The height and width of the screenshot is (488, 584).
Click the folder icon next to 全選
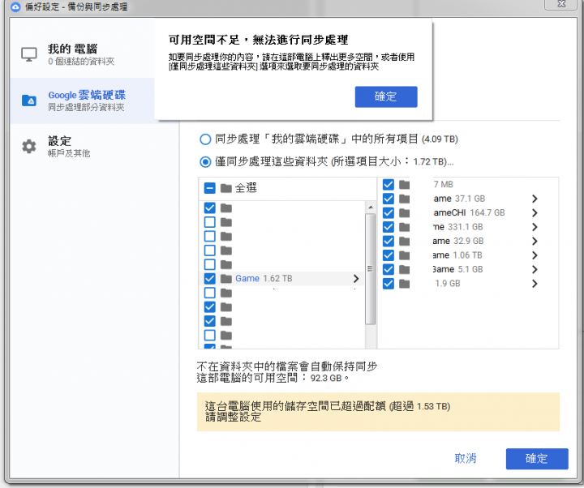point(226,188)
